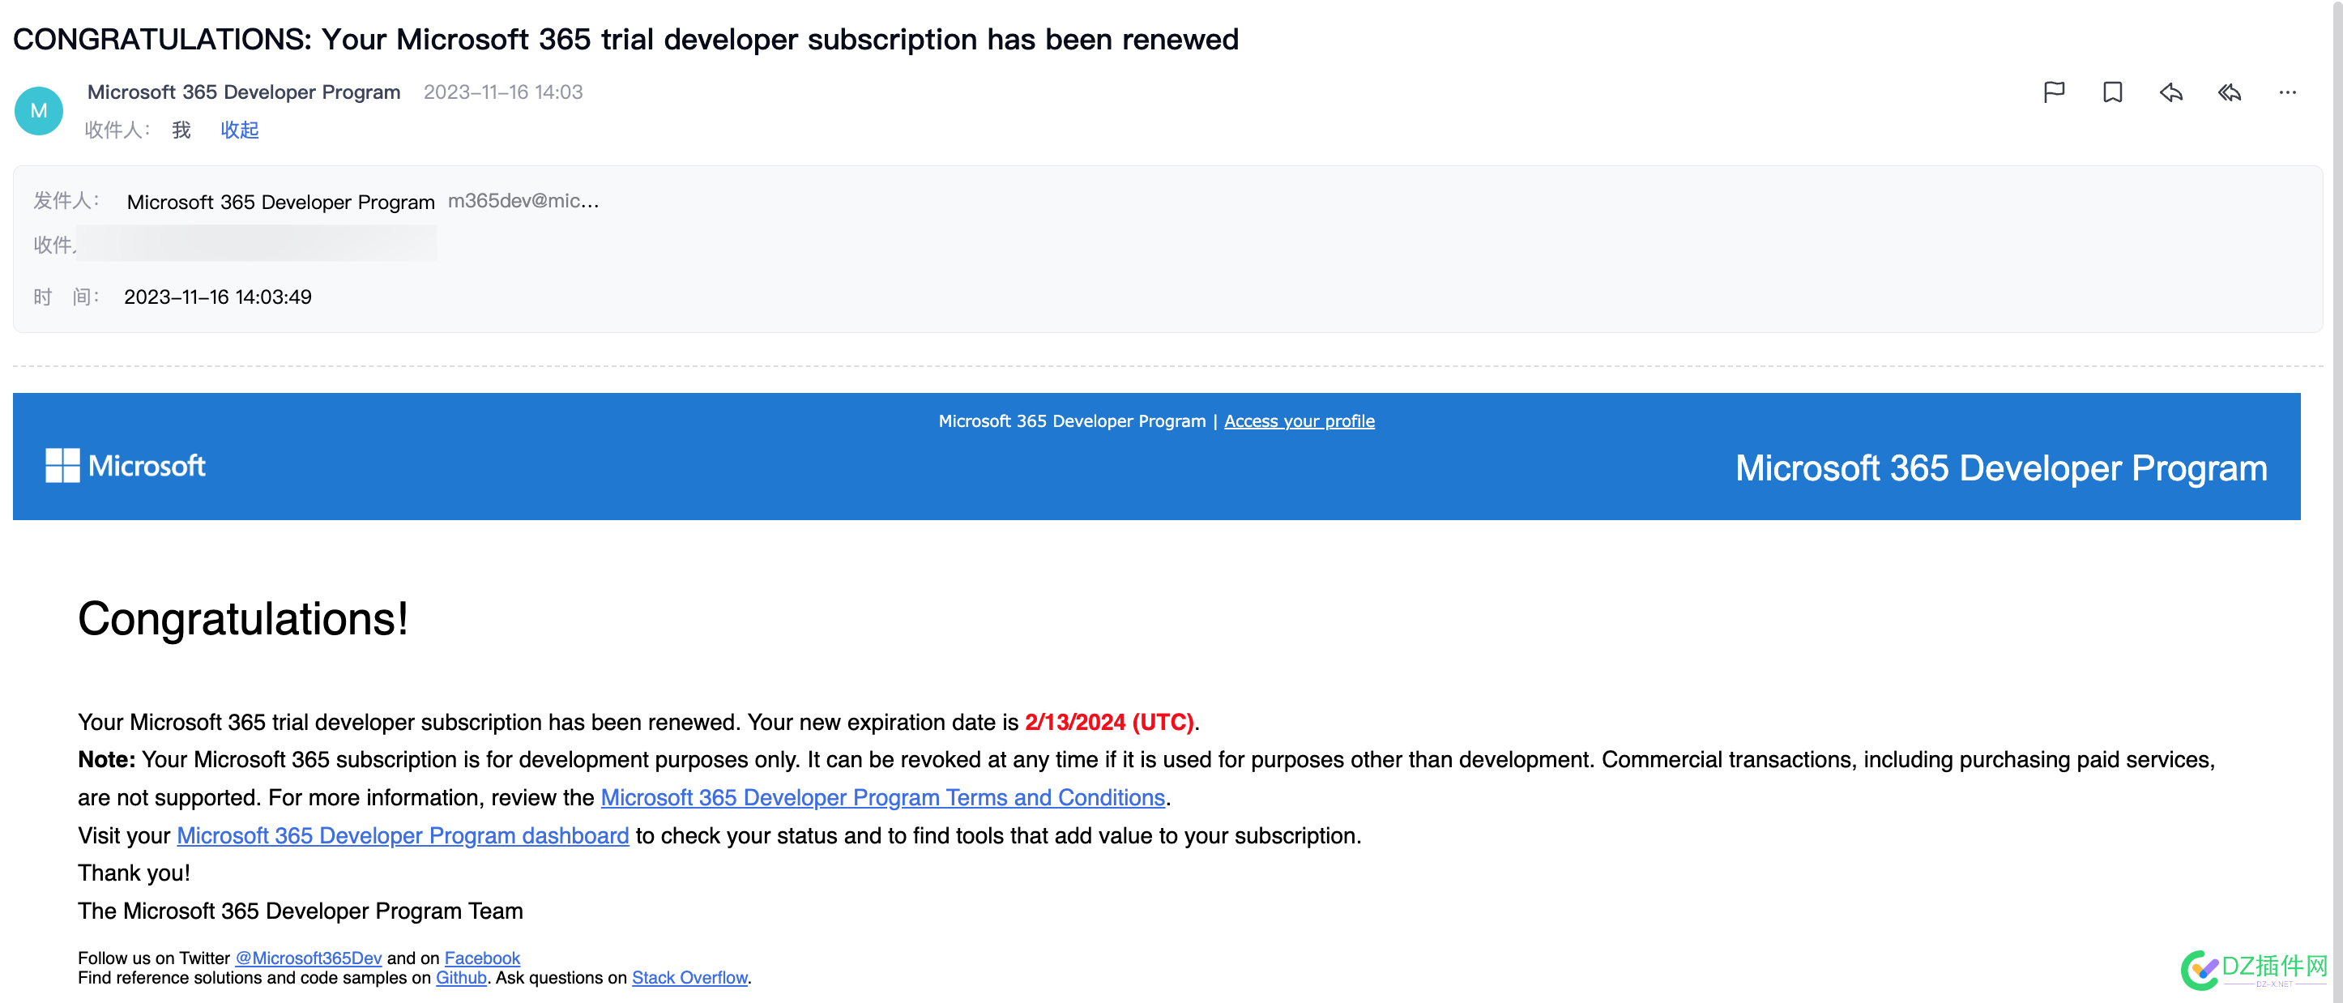The width and height of the screenshot is (2343, 1003).
Task: Click the header date 2023-11-16 14:03
Action: click(503, 92)
